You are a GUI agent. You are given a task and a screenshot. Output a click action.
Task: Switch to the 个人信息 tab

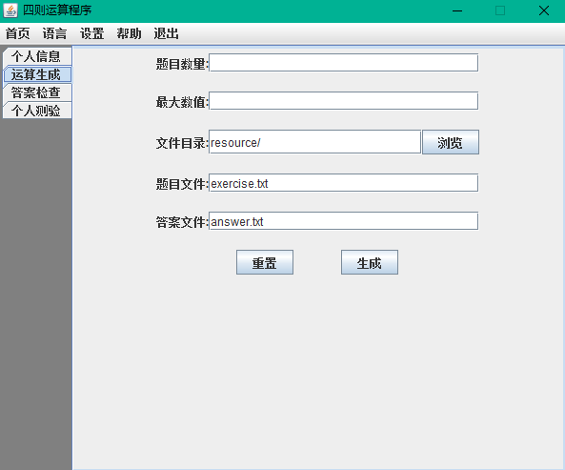[37, 56]
